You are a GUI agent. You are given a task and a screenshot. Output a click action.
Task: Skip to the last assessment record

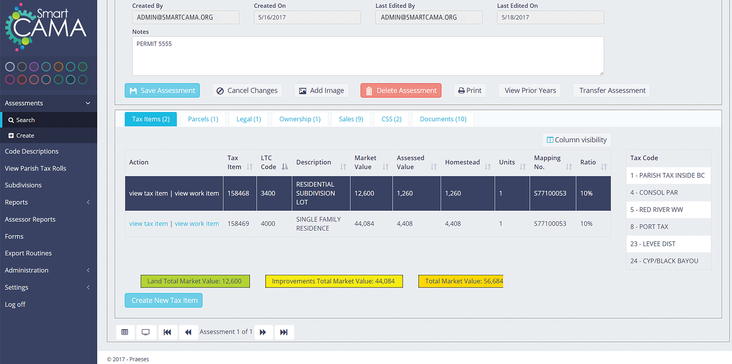(x=284, y=332)
